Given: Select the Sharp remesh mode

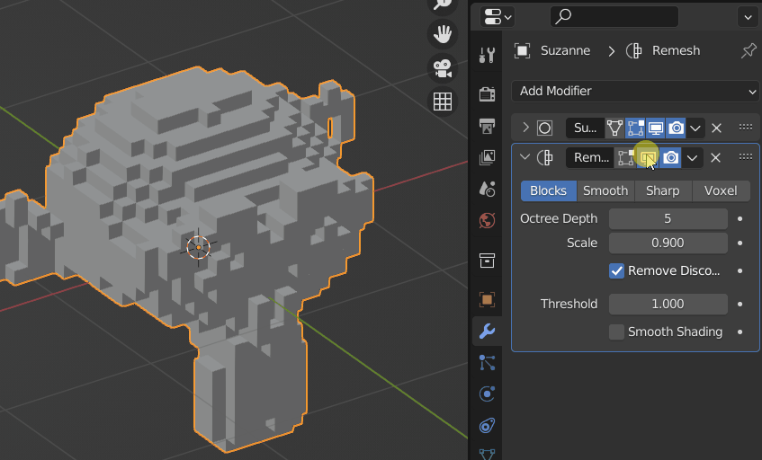Looking at the screenshot, I should tap(663, 190).
